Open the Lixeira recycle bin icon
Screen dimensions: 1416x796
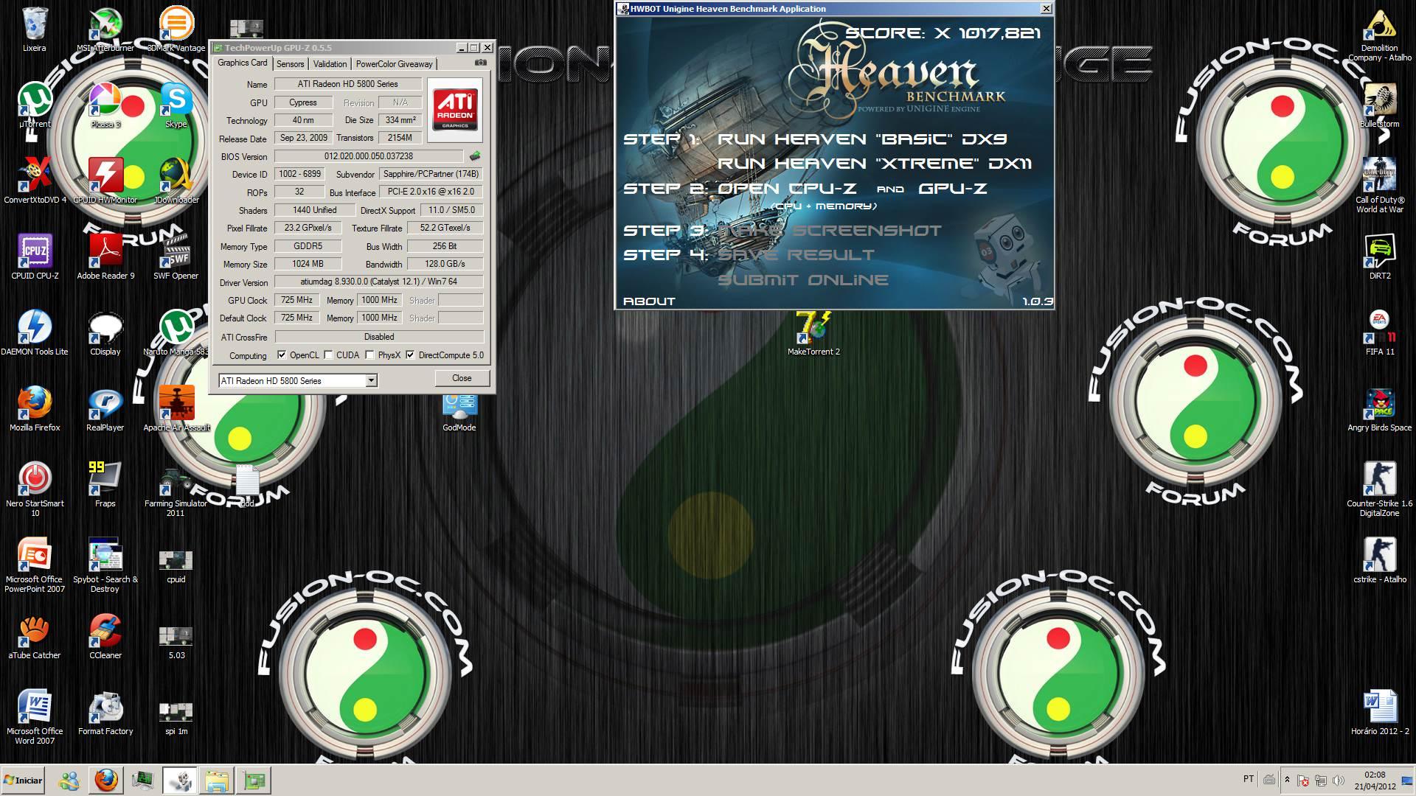click(35, 29)
